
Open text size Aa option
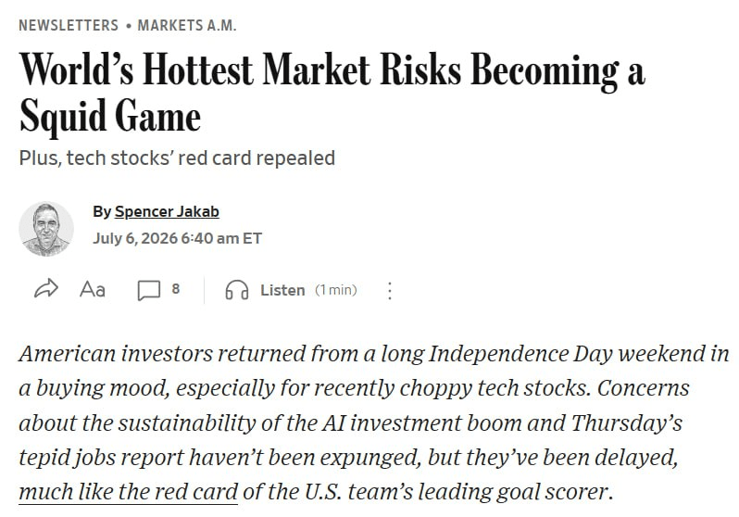(93, 289)
